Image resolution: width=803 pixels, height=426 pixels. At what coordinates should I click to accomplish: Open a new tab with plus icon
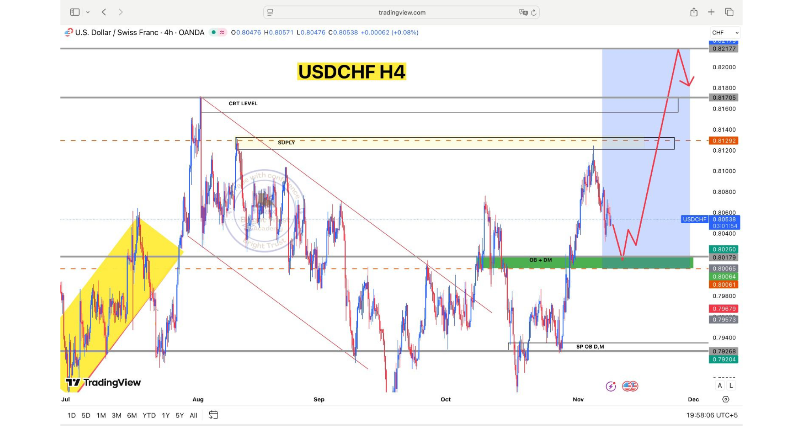click(x=711, y=12)
